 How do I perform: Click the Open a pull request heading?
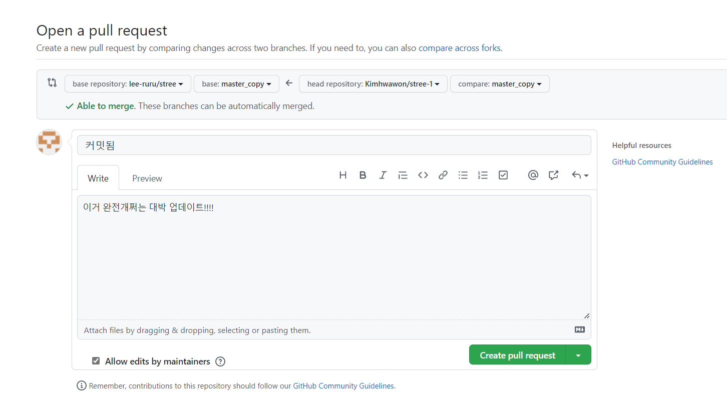pyautogui.click(x=102, y=30)
